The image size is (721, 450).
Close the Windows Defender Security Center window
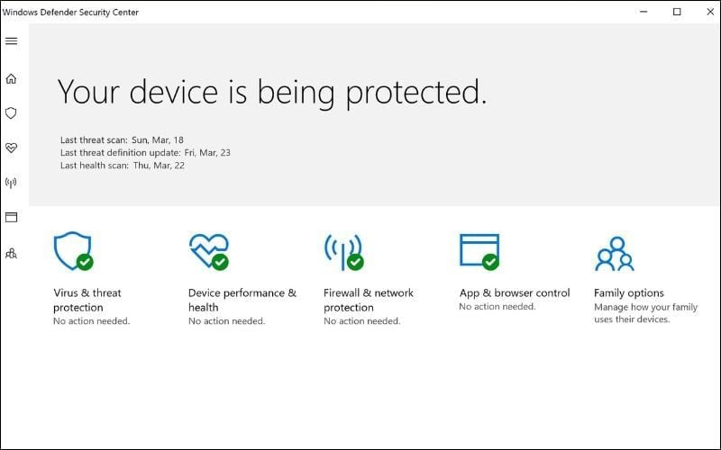(x=707, y=12)
